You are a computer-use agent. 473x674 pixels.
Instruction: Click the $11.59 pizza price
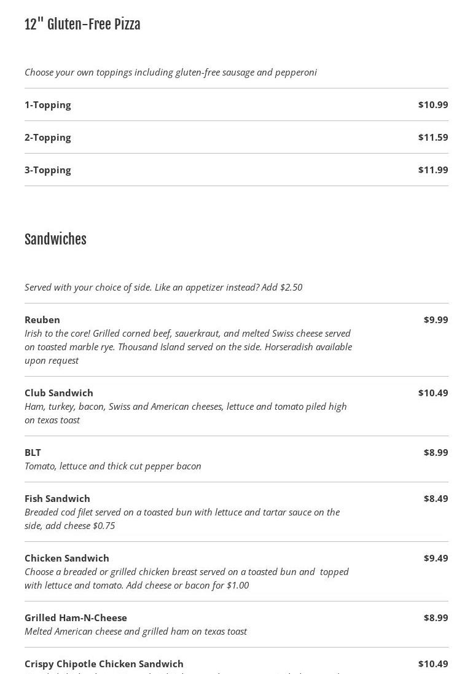point(433,138)
